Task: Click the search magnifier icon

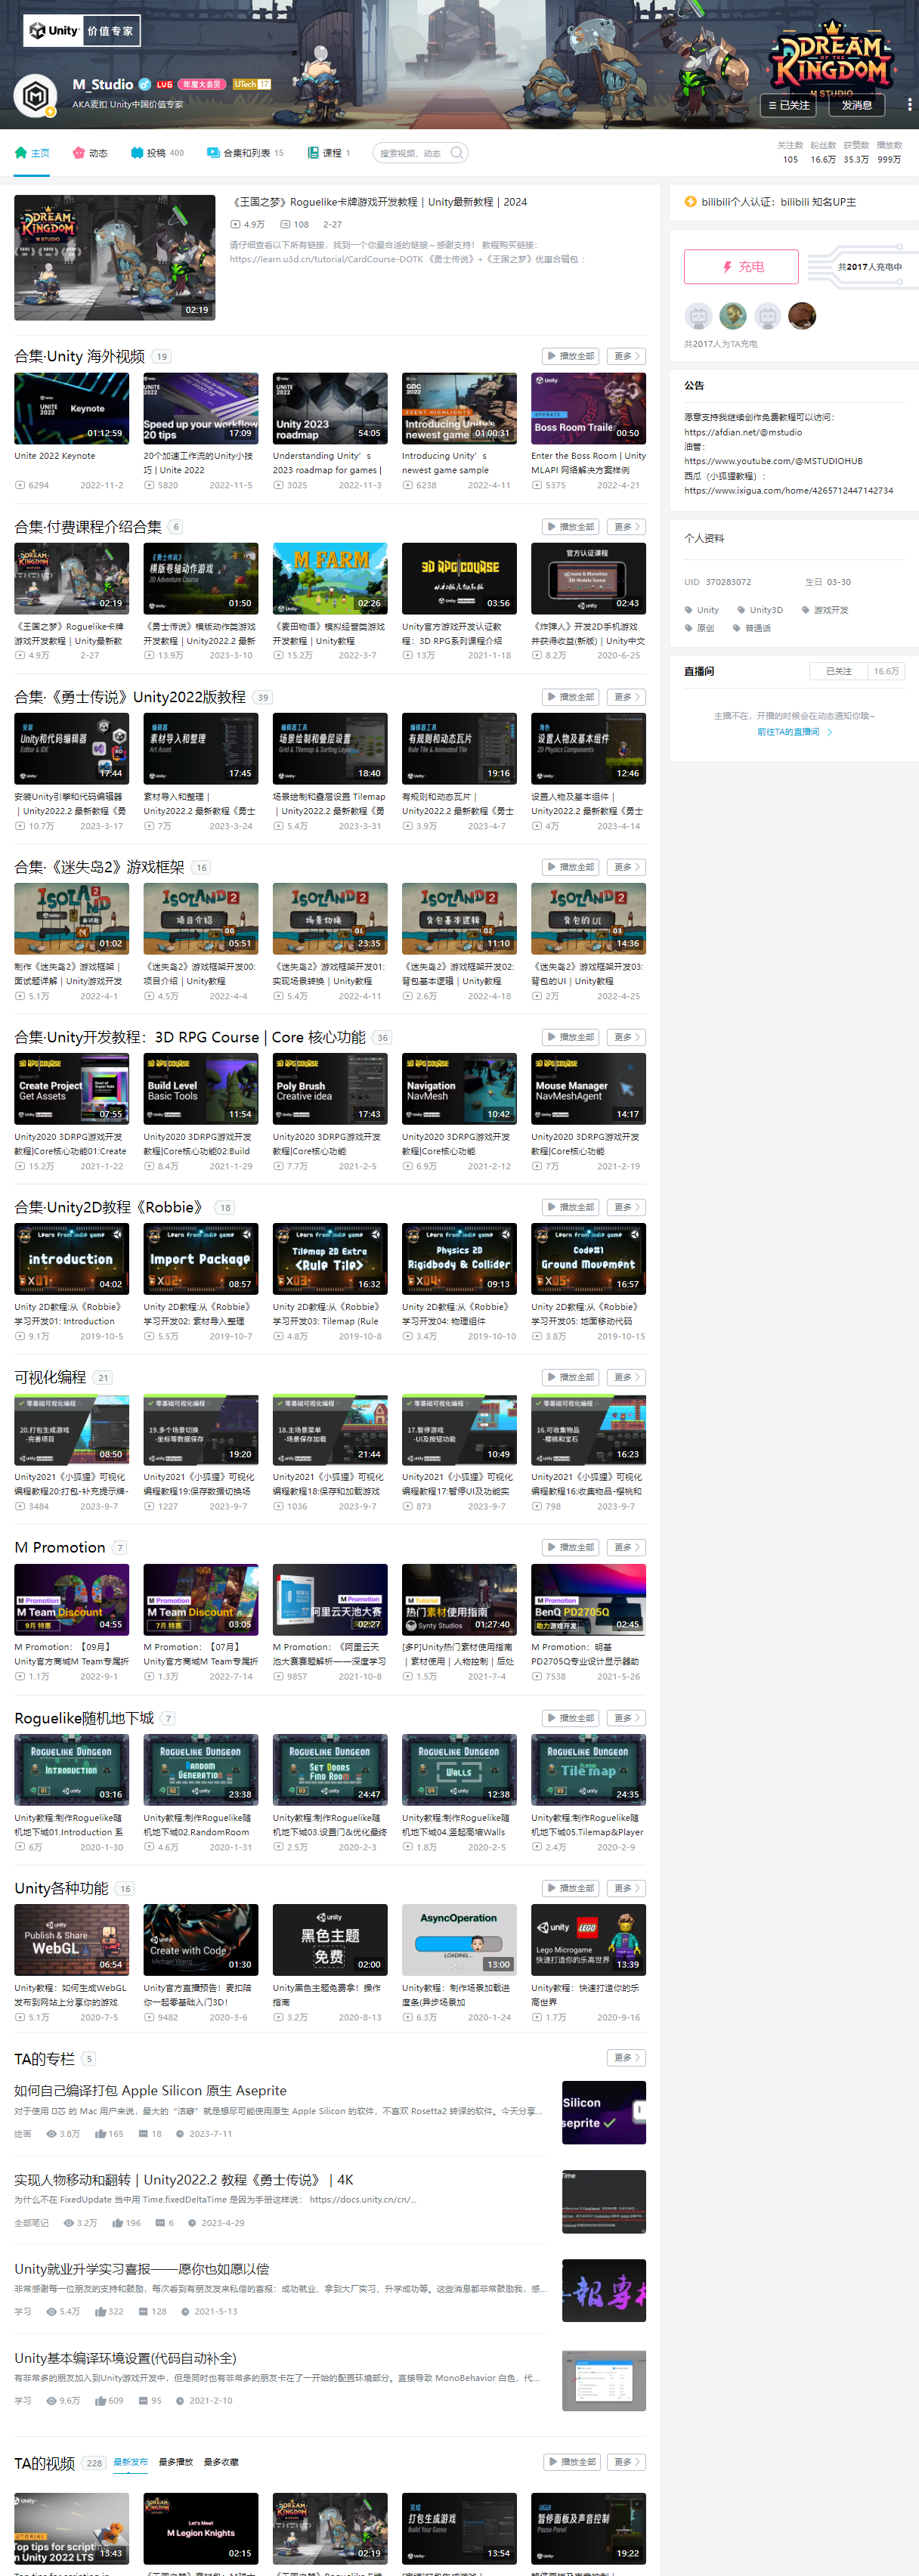Action: (456, 153)
